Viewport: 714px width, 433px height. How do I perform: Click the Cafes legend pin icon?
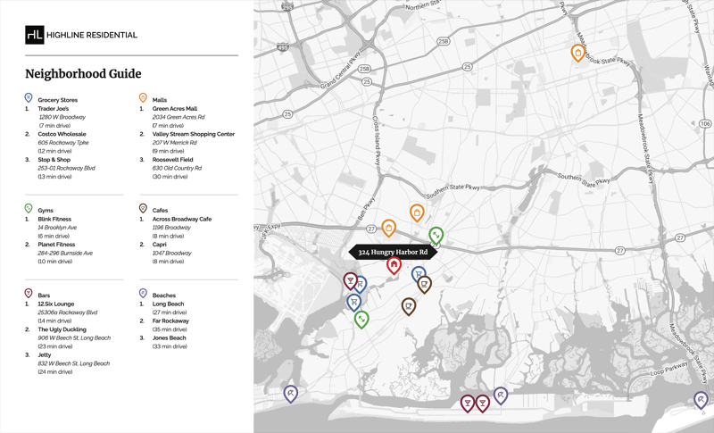click(x=143, y=209)
